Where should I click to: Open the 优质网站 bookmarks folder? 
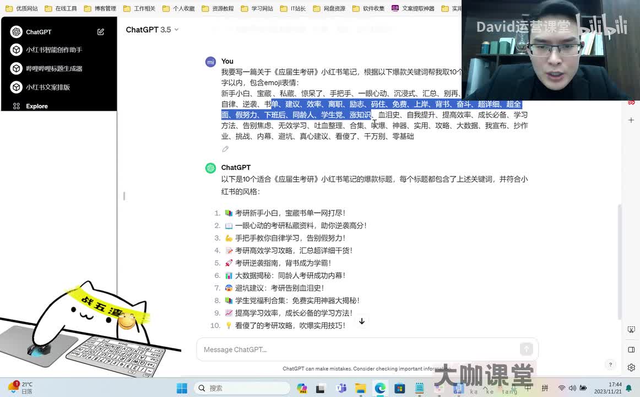click(x=22, y=8)
